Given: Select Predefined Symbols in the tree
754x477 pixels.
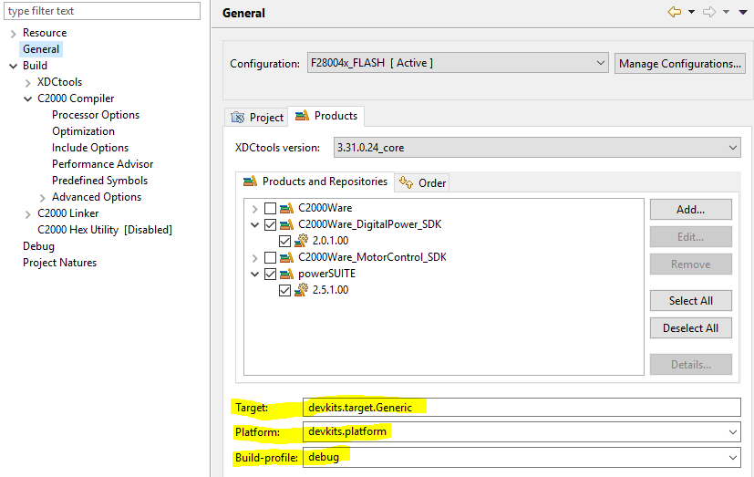Looking at the screenshot, I should [x=99, y=181].
